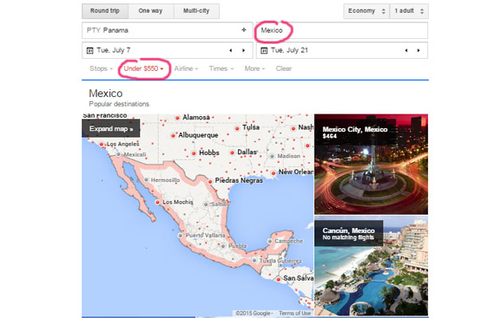Select the Dallas airport dot on map

(232, 153)
